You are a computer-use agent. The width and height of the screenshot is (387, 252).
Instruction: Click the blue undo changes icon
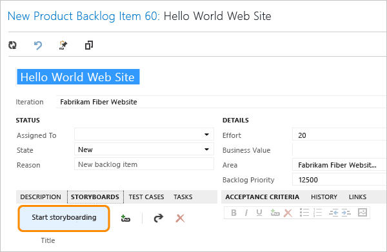point(38,45)
